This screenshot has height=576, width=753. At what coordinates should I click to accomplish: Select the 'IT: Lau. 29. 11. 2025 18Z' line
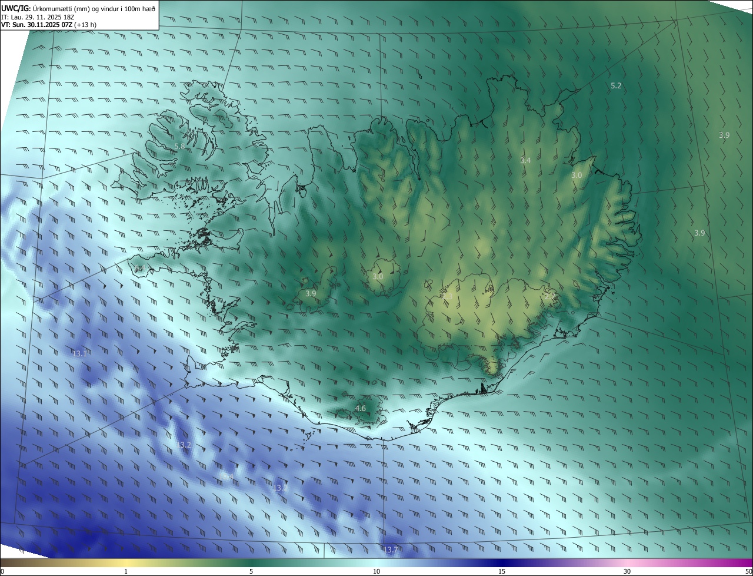pyautogui.click(x=38, y=17)
